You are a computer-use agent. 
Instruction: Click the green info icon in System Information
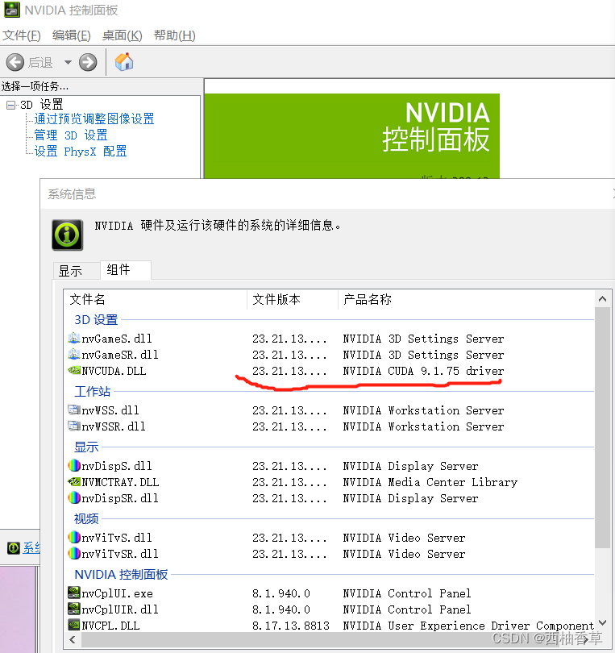pos(68,235)
